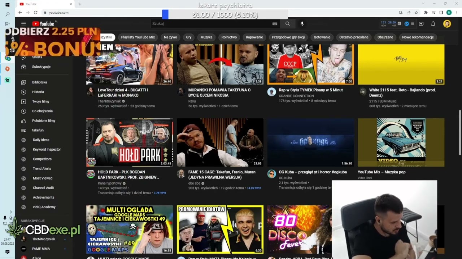This screenshot has width=462, height=259.
Task: Select the Nowe rekomendacje chip
Action: click(418, 37)
